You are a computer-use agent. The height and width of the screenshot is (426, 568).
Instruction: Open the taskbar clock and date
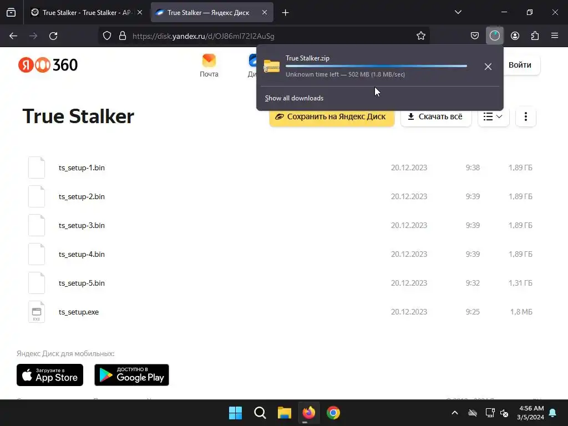(530, 413)
